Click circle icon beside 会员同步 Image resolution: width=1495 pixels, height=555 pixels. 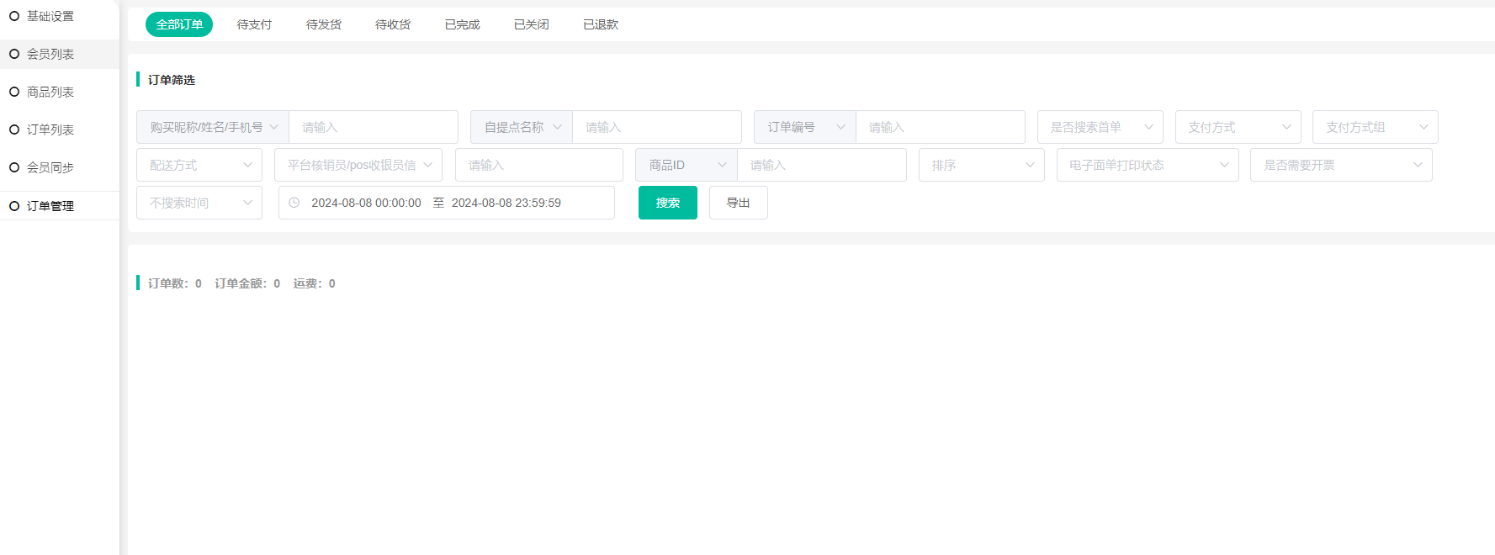(14, 167)
